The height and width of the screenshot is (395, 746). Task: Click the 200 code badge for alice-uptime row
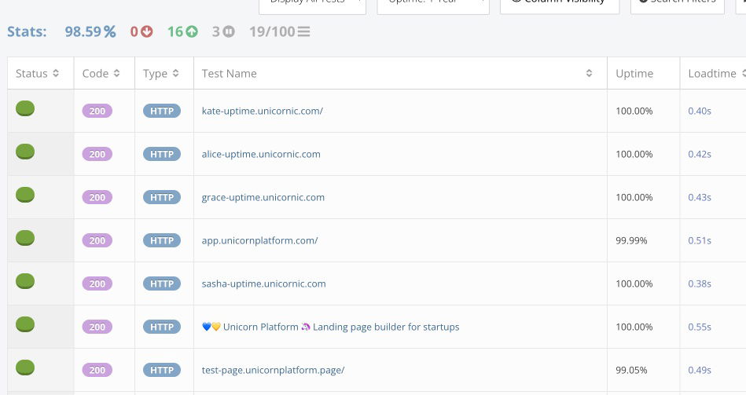click(x=97, y=155)
